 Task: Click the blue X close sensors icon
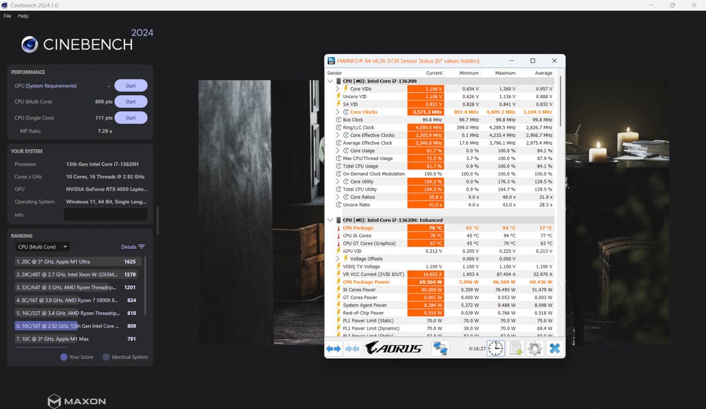click(555, 348)
